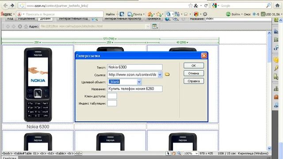Open the Yandex bar settings gear

[x=205, y=14]
